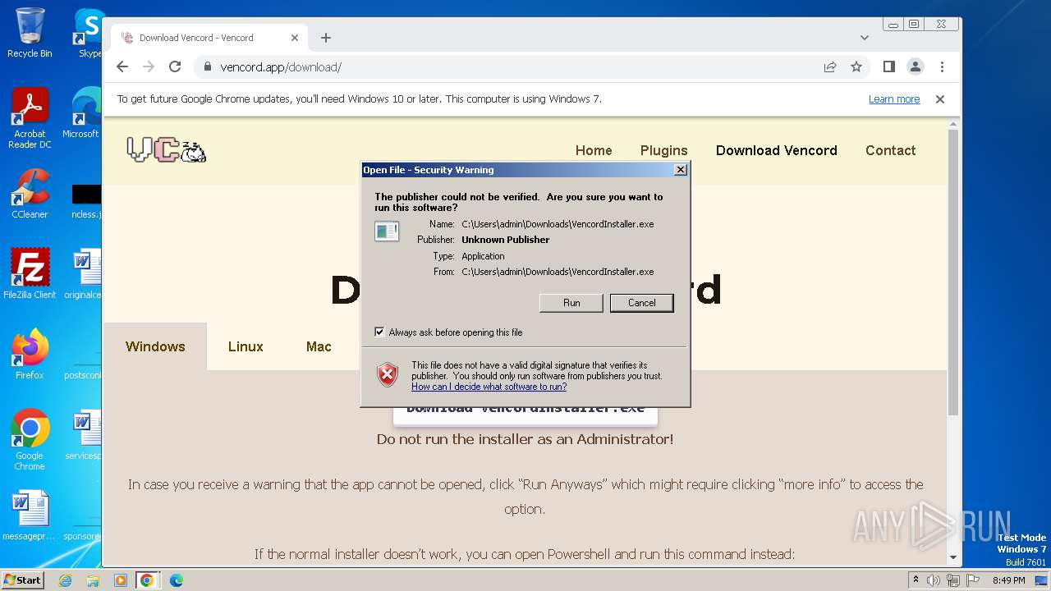The width and height of the screenshot is (1051, 591).
Task: Click Chrome's back arrow
Action: [x=122, y=66]
